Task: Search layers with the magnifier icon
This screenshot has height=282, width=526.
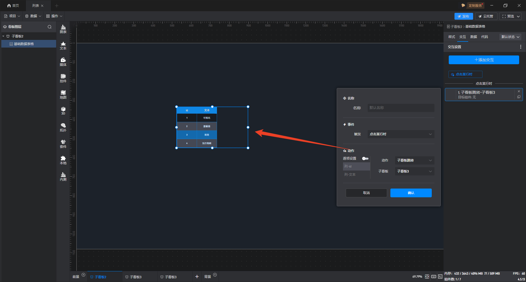Action: point(50,27)
